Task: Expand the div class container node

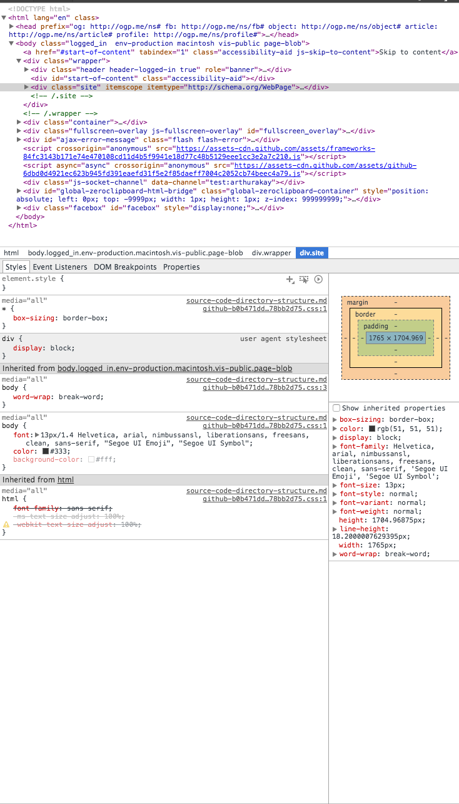Action: click(19, 123)
